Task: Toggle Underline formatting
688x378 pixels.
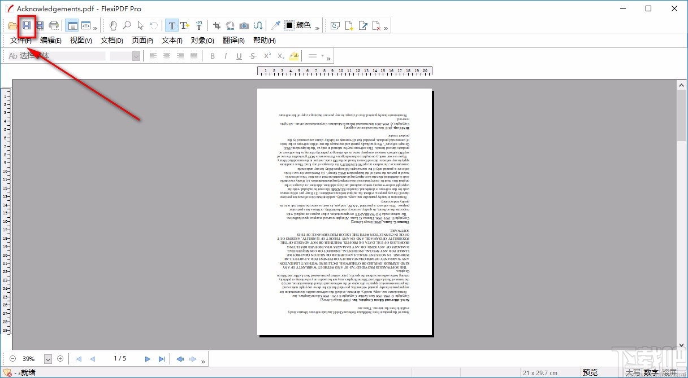Action: (239, 56)
